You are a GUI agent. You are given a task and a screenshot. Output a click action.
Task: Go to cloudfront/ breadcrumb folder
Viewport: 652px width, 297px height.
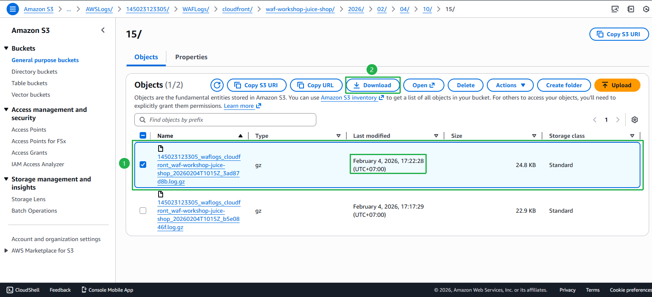tap(237, 9)
